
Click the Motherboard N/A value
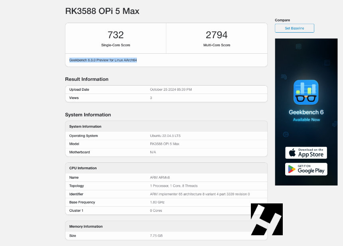[x=153, y=152]
